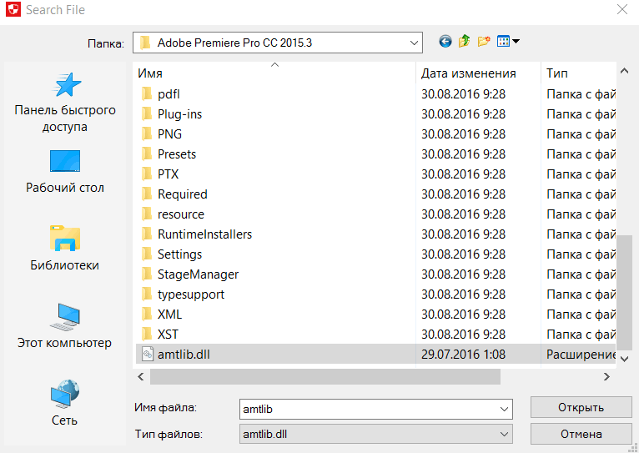Click Отмена button

581,434
